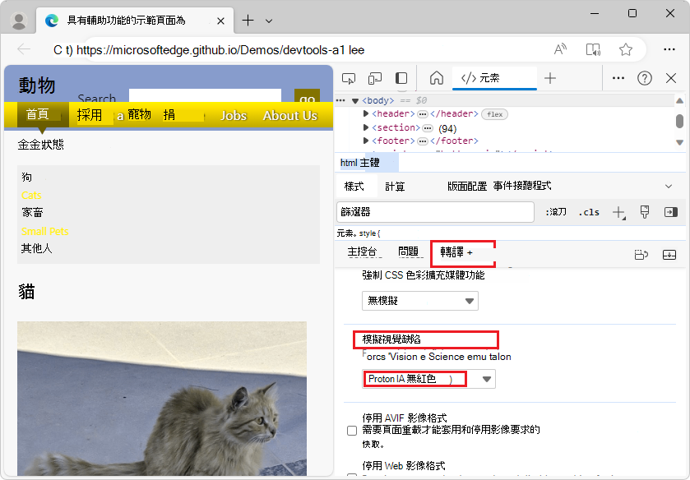Select the 事件接聽程式 Event Listeners tab
This screenshot has width=690, height=480.
point(522,186)
